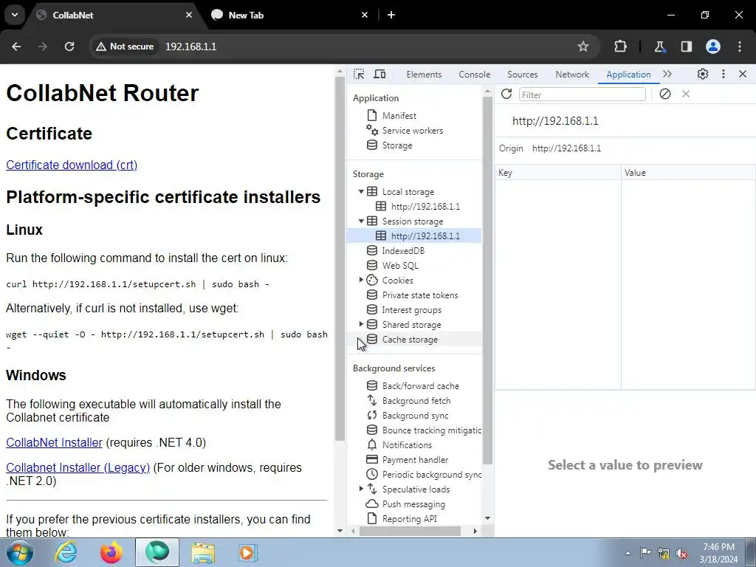Refresh session storage with reload icon

tap(506, 94)
